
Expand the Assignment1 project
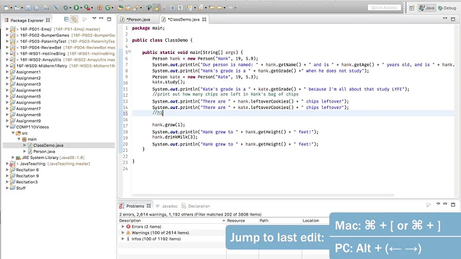pos(7,72)
